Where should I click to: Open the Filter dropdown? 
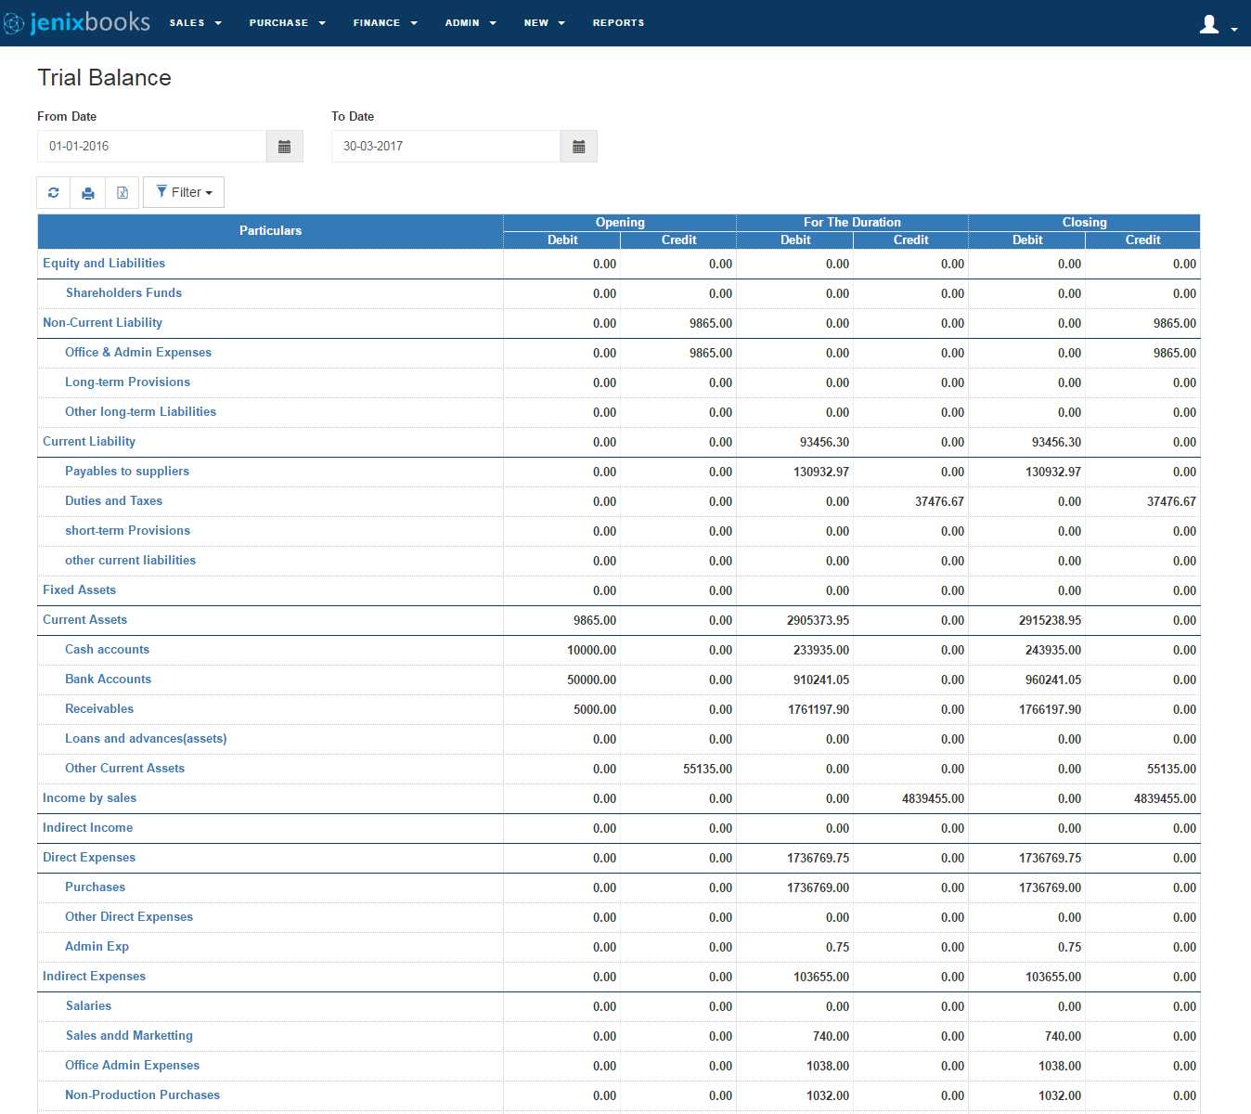coord(184,192)
